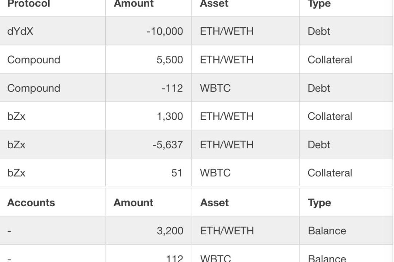Click the Collateral type in 51 WBTC row
The height and width of the screenshot is (262, 394).
[330, 173]
